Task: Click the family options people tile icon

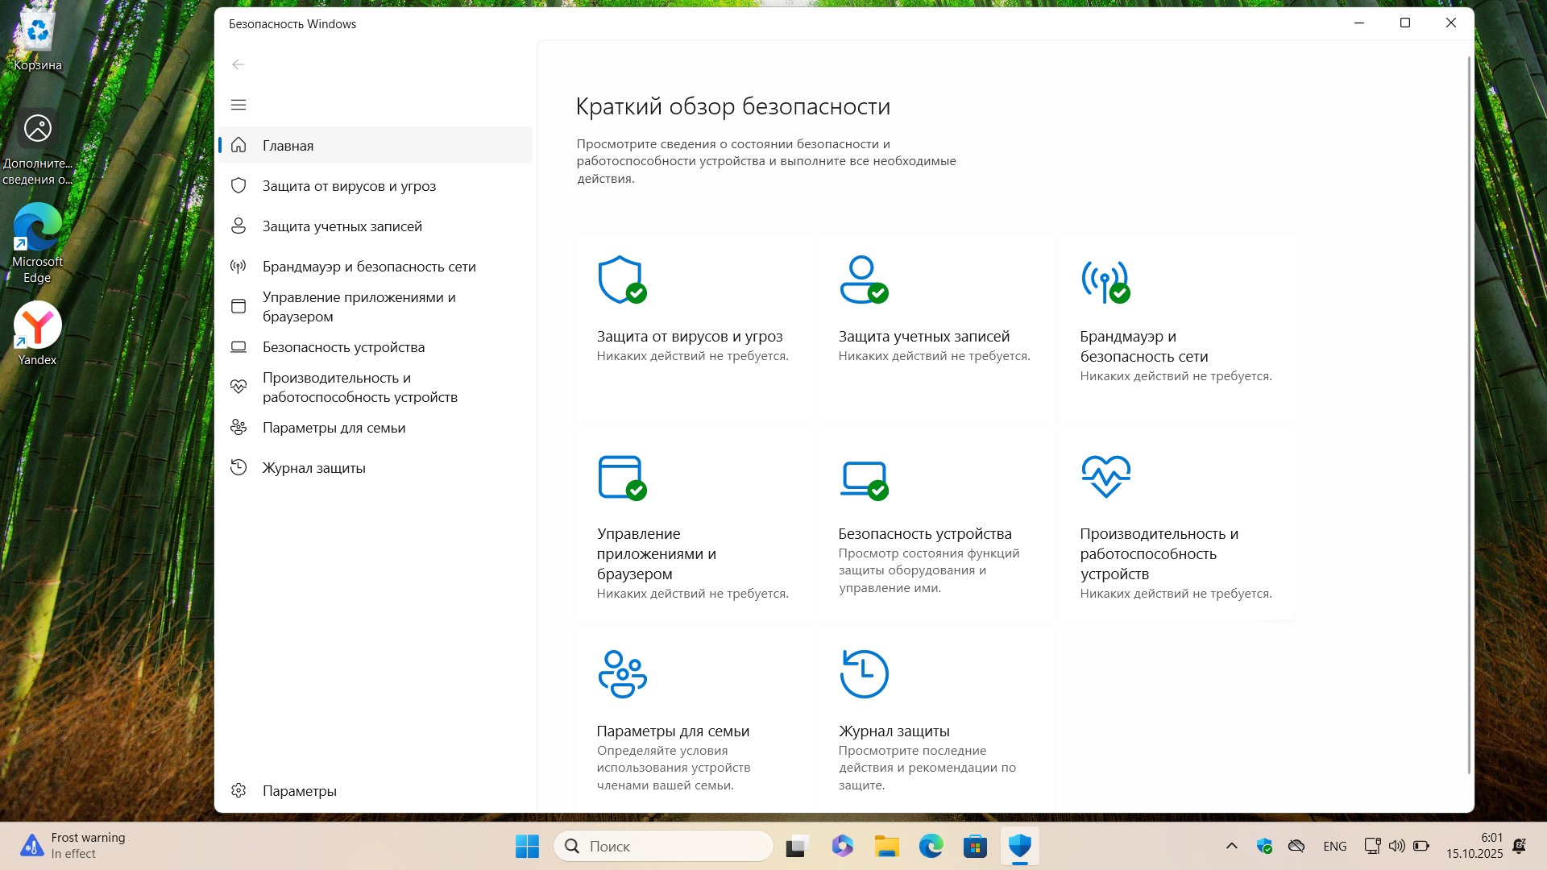Action: [622, 673]
